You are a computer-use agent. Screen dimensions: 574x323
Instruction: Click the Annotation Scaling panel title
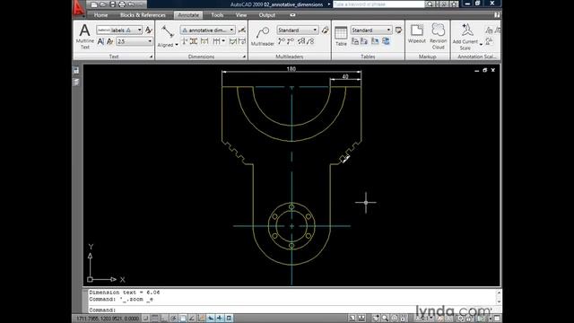476,57
